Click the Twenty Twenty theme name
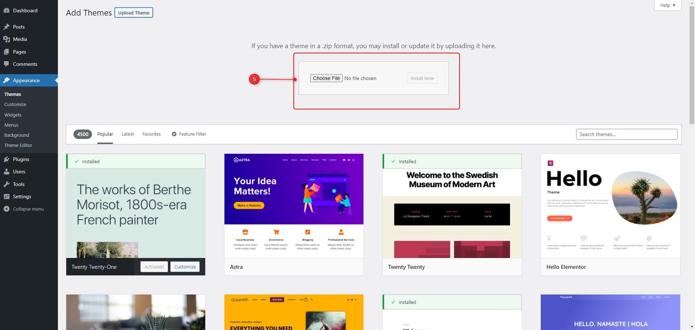 pyautogui.click(x=407, y=267)
